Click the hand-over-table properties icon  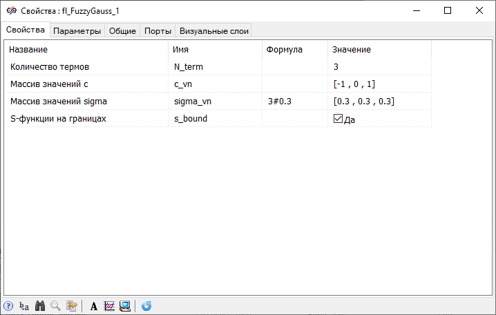click(x=71, y=306)
